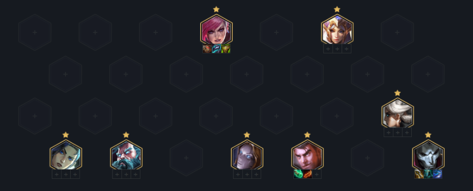This screenshot has height=191, width=473.
Task: Open the empty third item slot under red-toned male champion
Action: click(x=317, y=174)
